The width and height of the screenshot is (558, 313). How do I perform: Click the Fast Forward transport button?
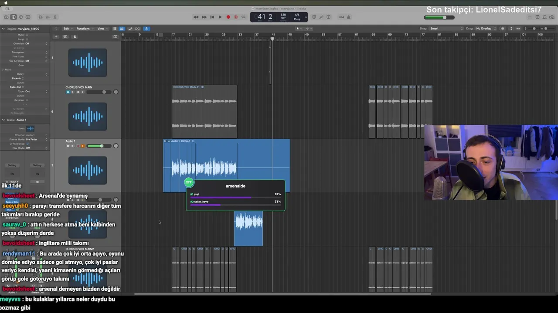pos(204,17)
